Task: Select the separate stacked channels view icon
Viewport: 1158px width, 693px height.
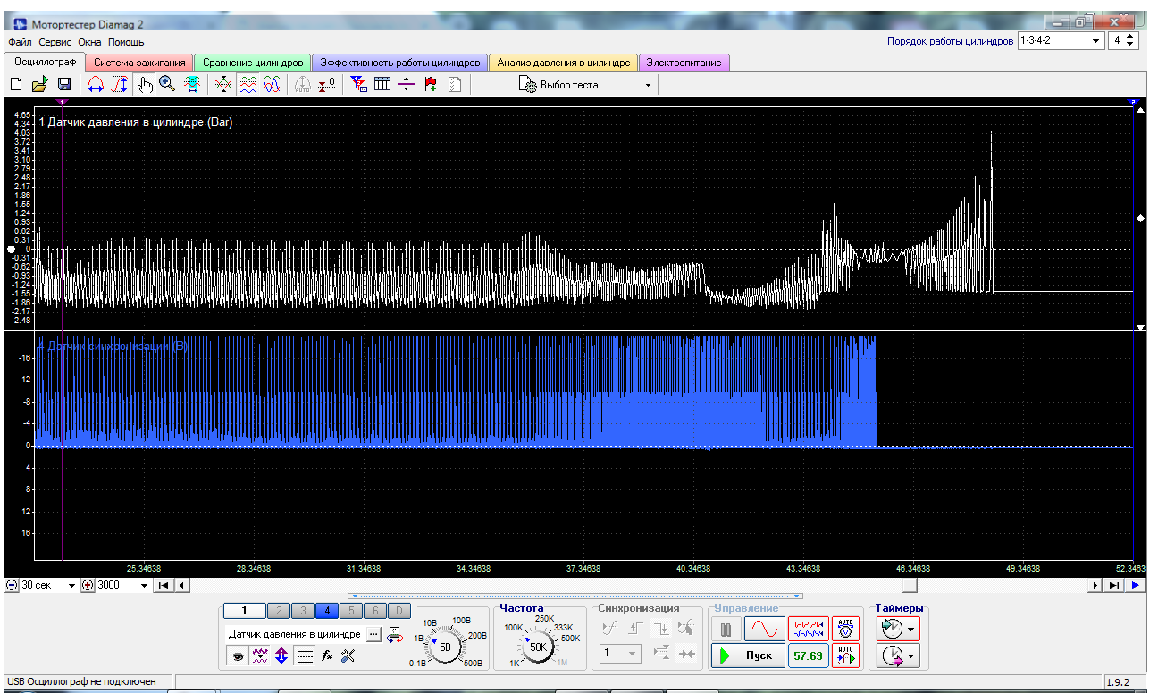Action: (248, 84)
